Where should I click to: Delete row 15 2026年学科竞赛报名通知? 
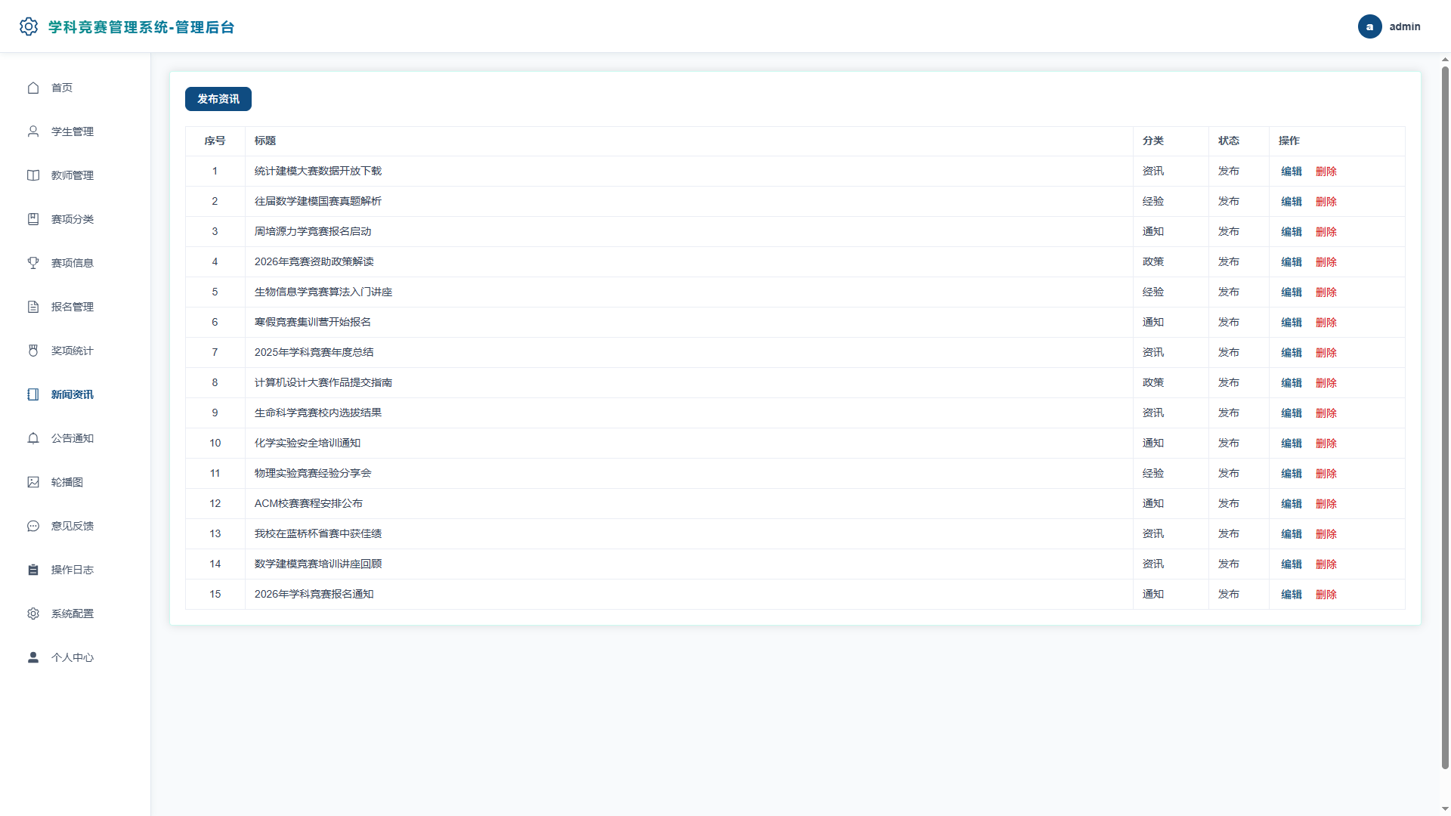coord(1326,595)
